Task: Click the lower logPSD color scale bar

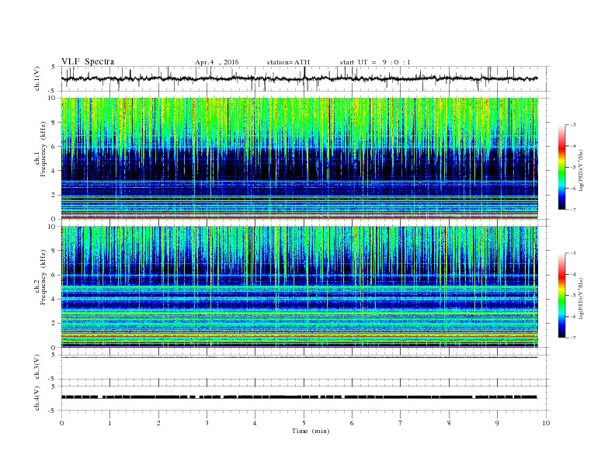Action: point(561,295)
